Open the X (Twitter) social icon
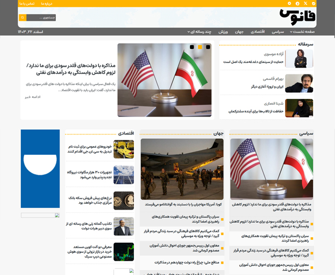Screen dimensions: 335x275 tap(306, 3)
